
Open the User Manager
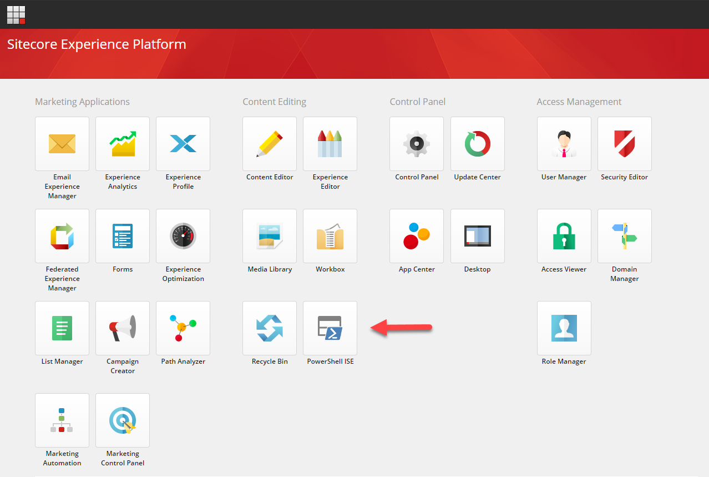tap(564, 144)
